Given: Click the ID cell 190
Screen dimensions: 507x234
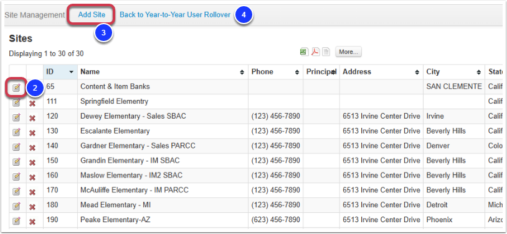Looking at the screenshot, I should click(60, 220).
